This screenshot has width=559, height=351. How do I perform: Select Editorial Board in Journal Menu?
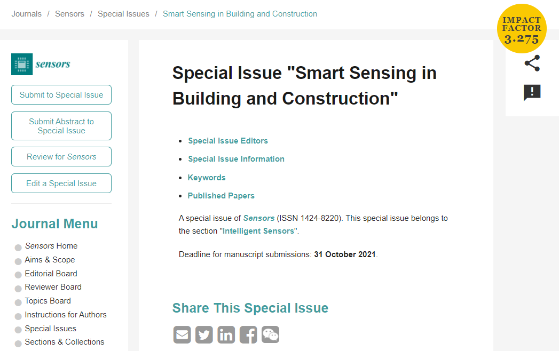coord(51,274)
